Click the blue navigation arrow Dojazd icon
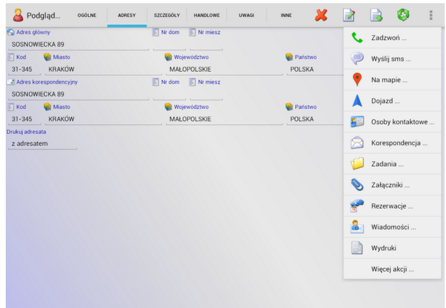Screen dimensions: 446x308 (357, 101)
